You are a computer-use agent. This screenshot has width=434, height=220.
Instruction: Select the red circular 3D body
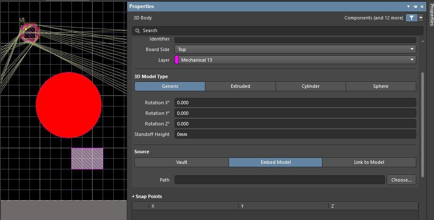coord(68,105)
